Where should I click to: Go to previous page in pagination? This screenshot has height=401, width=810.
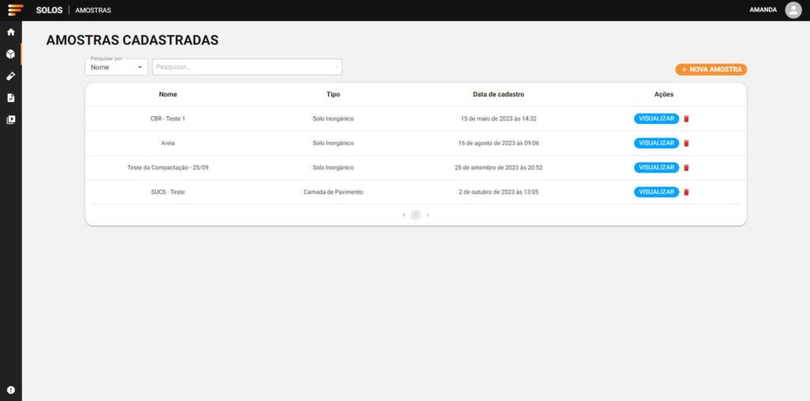[x=403, y=215]
